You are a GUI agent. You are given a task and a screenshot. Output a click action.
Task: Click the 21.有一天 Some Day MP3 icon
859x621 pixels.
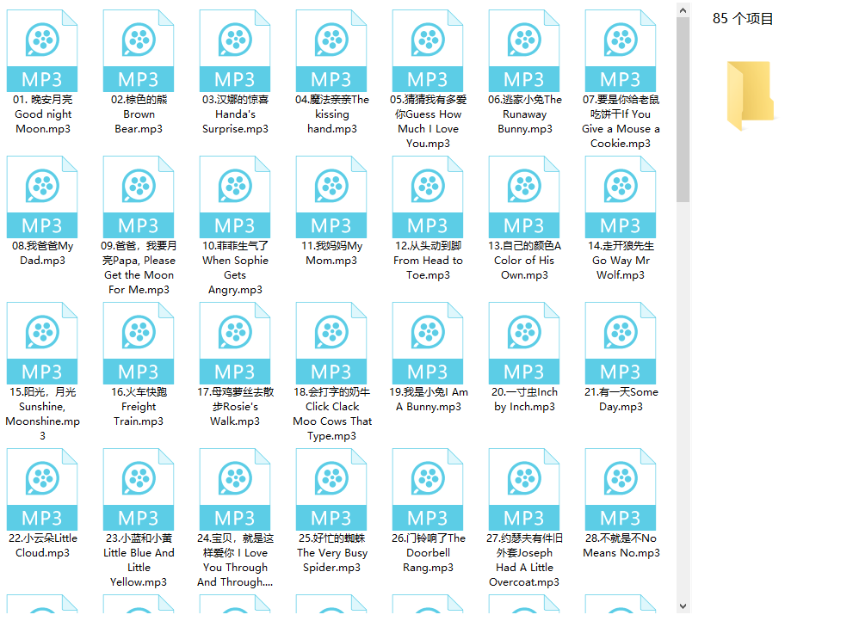(621, 343)
